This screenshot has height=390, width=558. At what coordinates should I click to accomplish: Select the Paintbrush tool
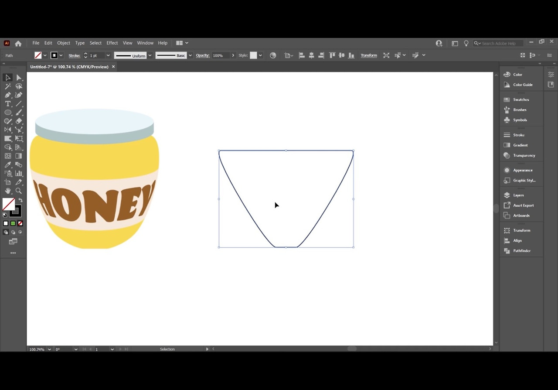click(19, 113)
